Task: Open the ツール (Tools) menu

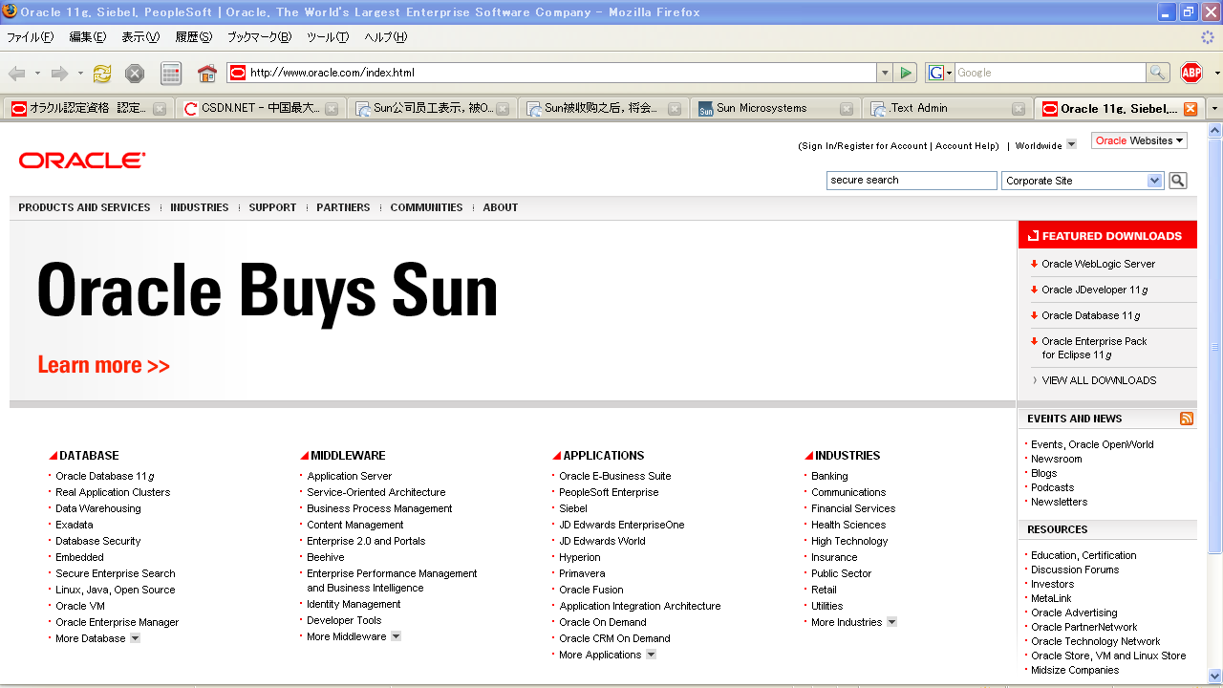Action: click(328, 37)
